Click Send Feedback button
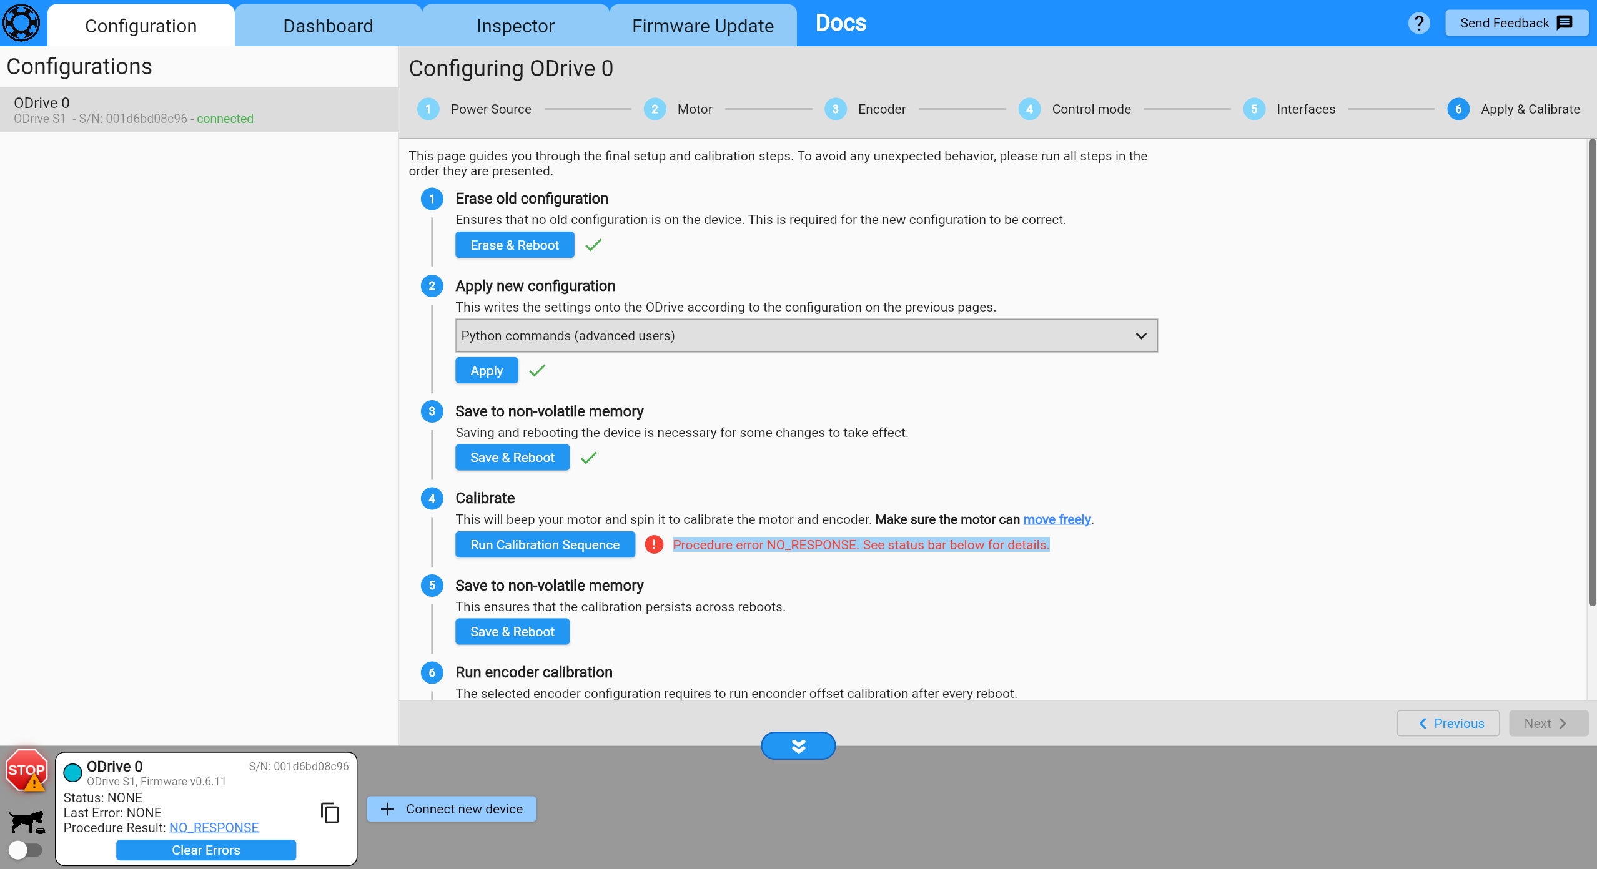This screenshot has width=1597, height=869. coord(1516,23)
